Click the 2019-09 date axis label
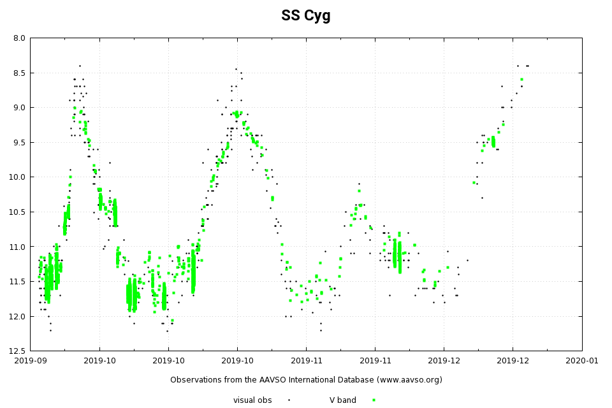The width and height of the screenshot is (612, 408). click(x=31, y=360)
